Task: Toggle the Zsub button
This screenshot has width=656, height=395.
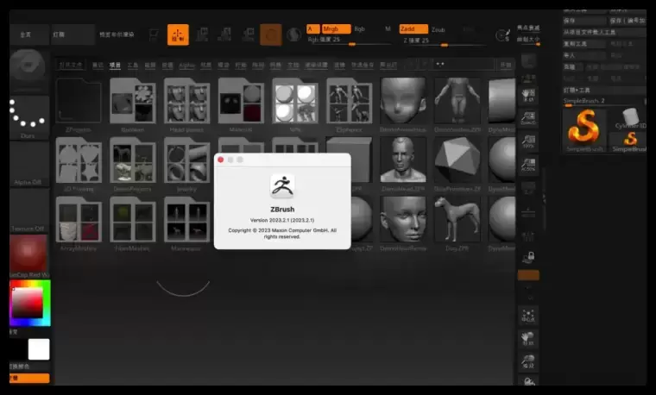Action: click(x=438, y=29)
